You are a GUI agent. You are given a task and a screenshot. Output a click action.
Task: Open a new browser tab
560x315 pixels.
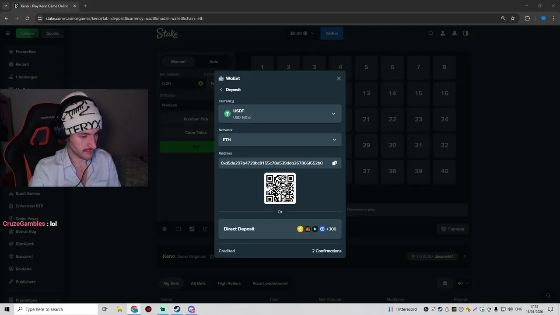pos(85,6)
